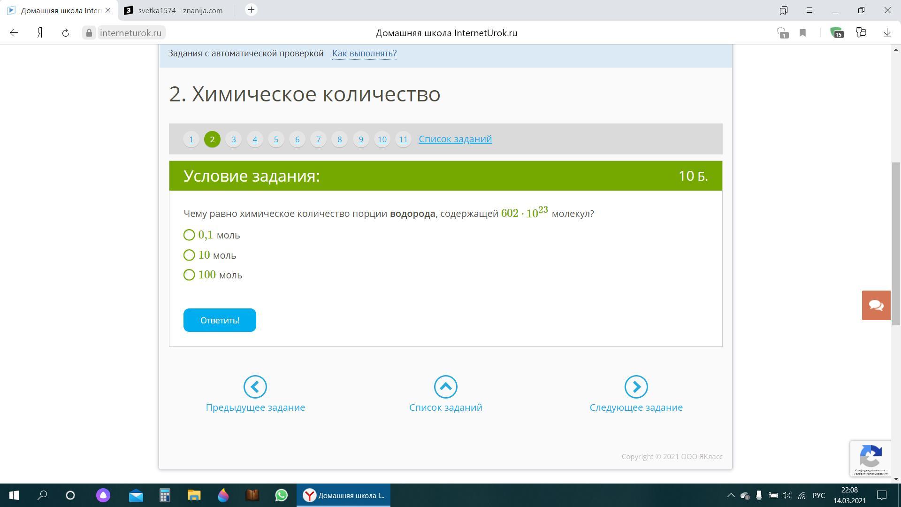Click the Yandex home Я icon
901x507 pixels.
tap(40, 33)
